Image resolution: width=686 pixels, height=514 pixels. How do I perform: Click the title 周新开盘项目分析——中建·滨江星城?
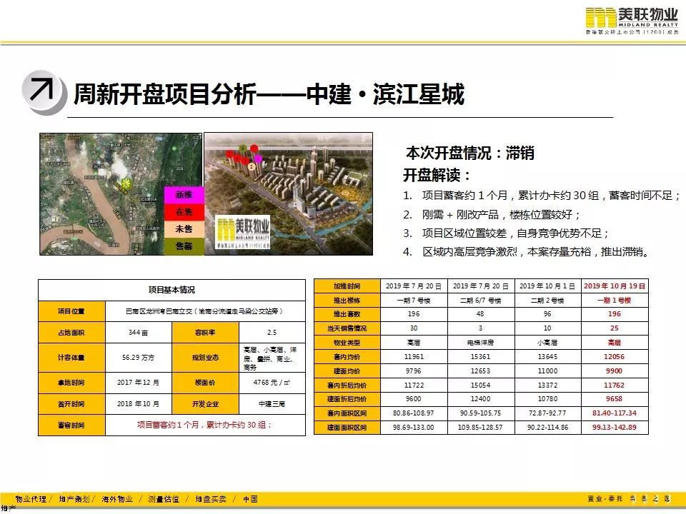coord(269,94)
